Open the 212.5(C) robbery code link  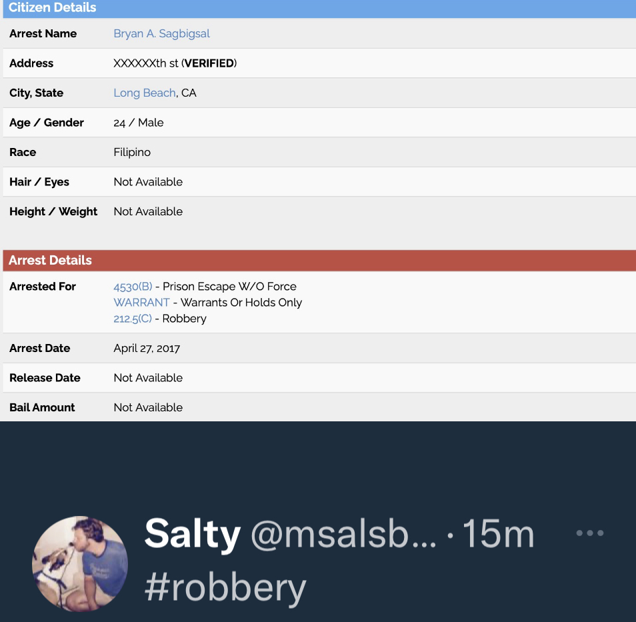133,319
